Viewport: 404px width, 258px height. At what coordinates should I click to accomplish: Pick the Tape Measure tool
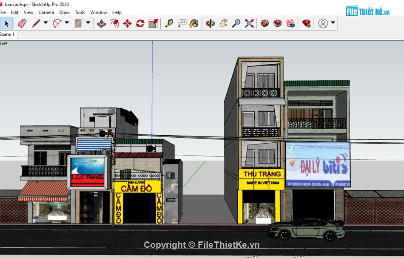[x=169, y=23]
